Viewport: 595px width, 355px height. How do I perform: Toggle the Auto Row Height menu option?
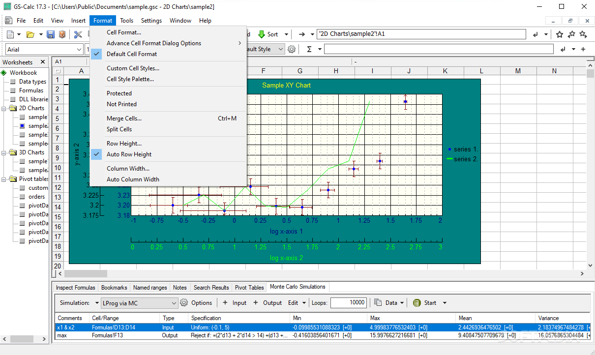[x=168, y=154]
